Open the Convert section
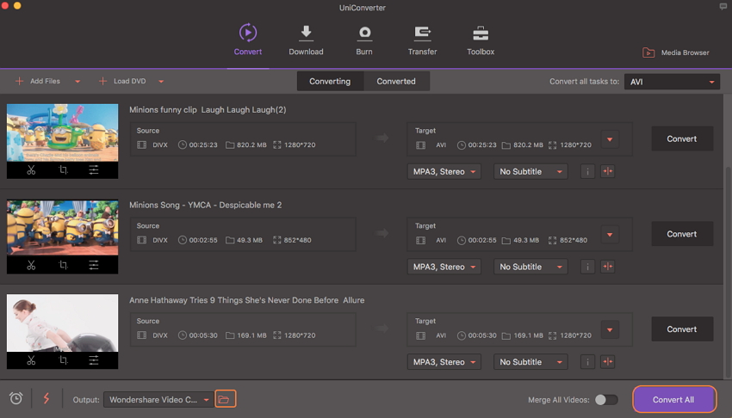 [x=247, y=40]
